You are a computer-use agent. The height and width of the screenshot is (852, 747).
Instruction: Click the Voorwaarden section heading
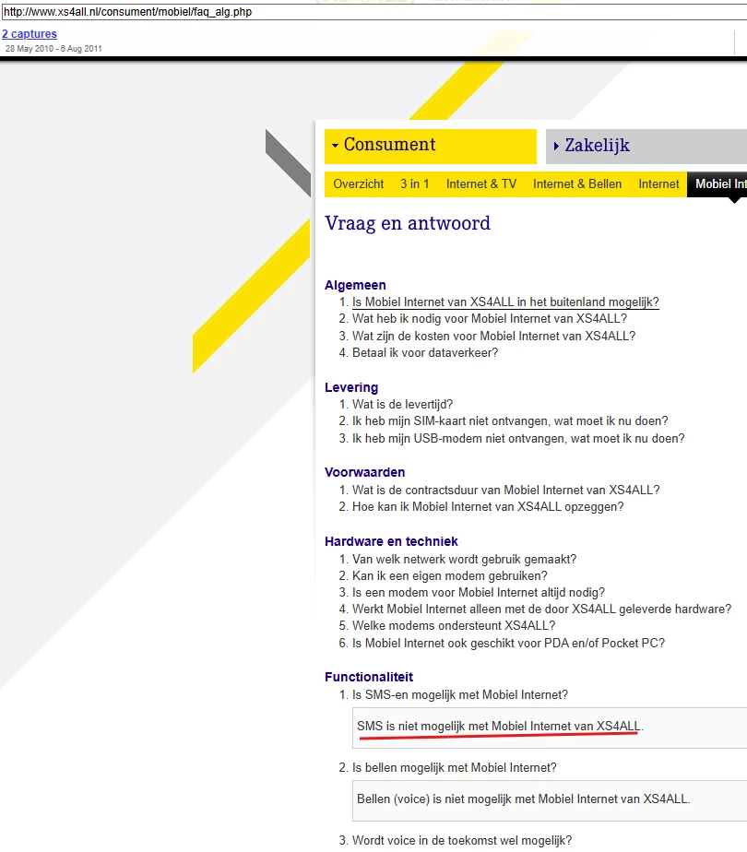tap(365, 473)
